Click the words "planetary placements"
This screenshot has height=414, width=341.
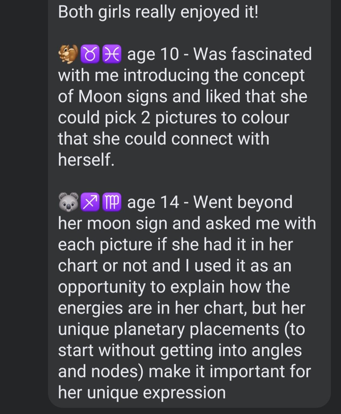coord(196,329)
